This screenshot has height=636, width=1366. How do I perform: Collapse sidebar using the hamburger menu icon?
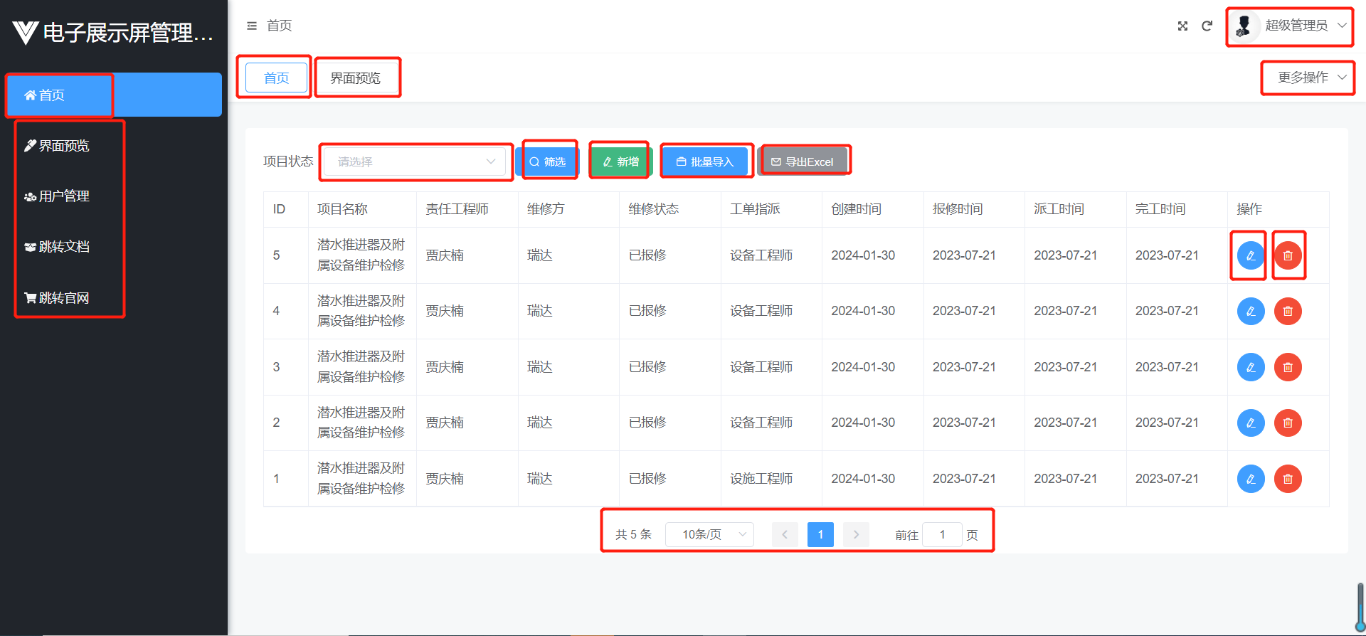[251, 26]
